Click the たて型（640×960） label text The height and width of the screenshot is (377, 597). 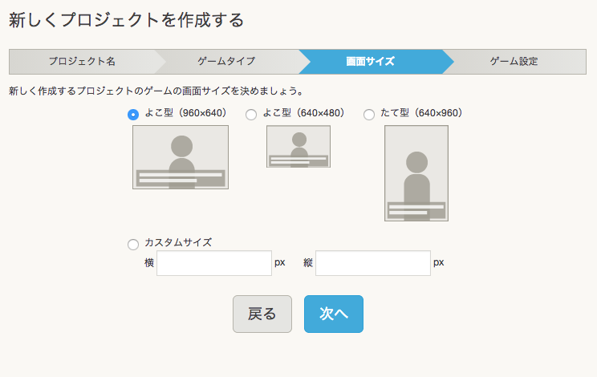[421, 114]
